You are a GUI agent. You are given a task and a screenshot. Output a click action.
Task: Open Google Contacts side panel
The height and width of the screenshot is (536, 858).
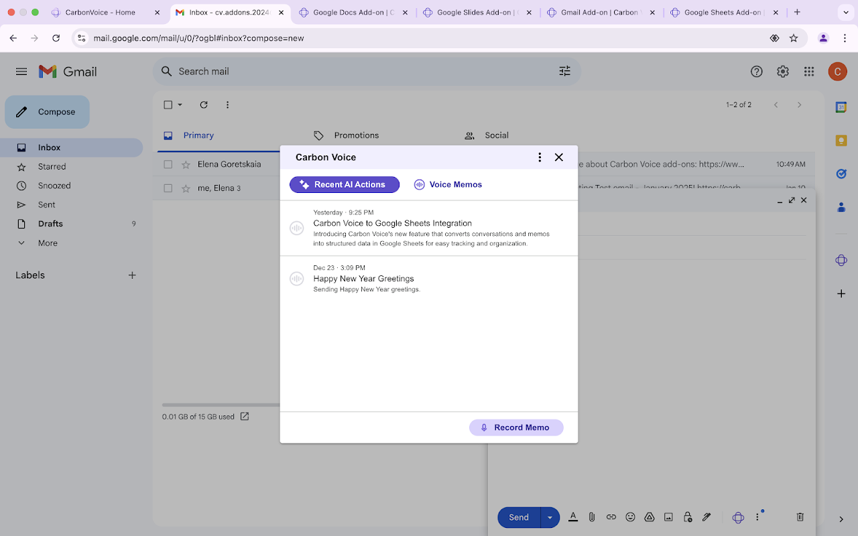(841, 207)
